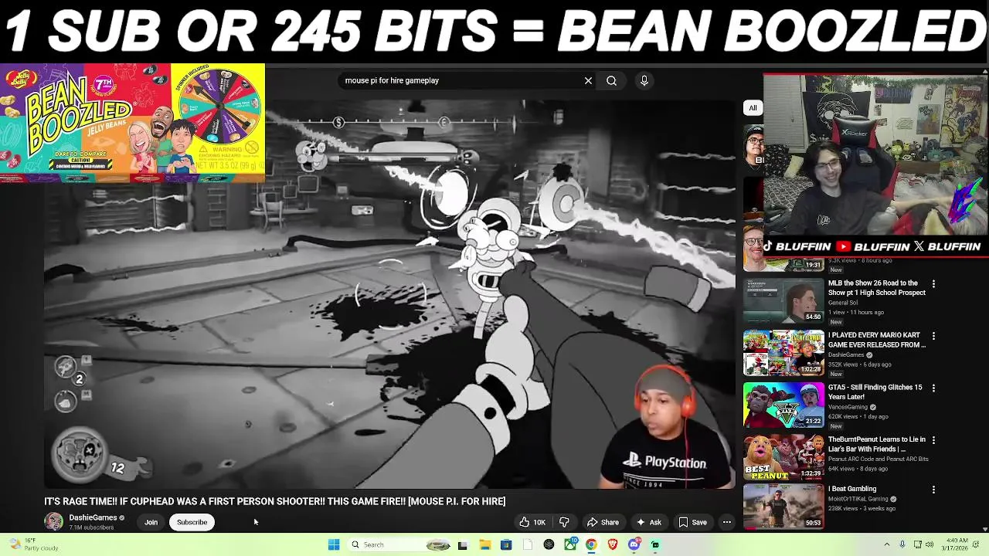
Task: Open options menu for GTA5 Glitches video
Action: (x=933, y=388)
